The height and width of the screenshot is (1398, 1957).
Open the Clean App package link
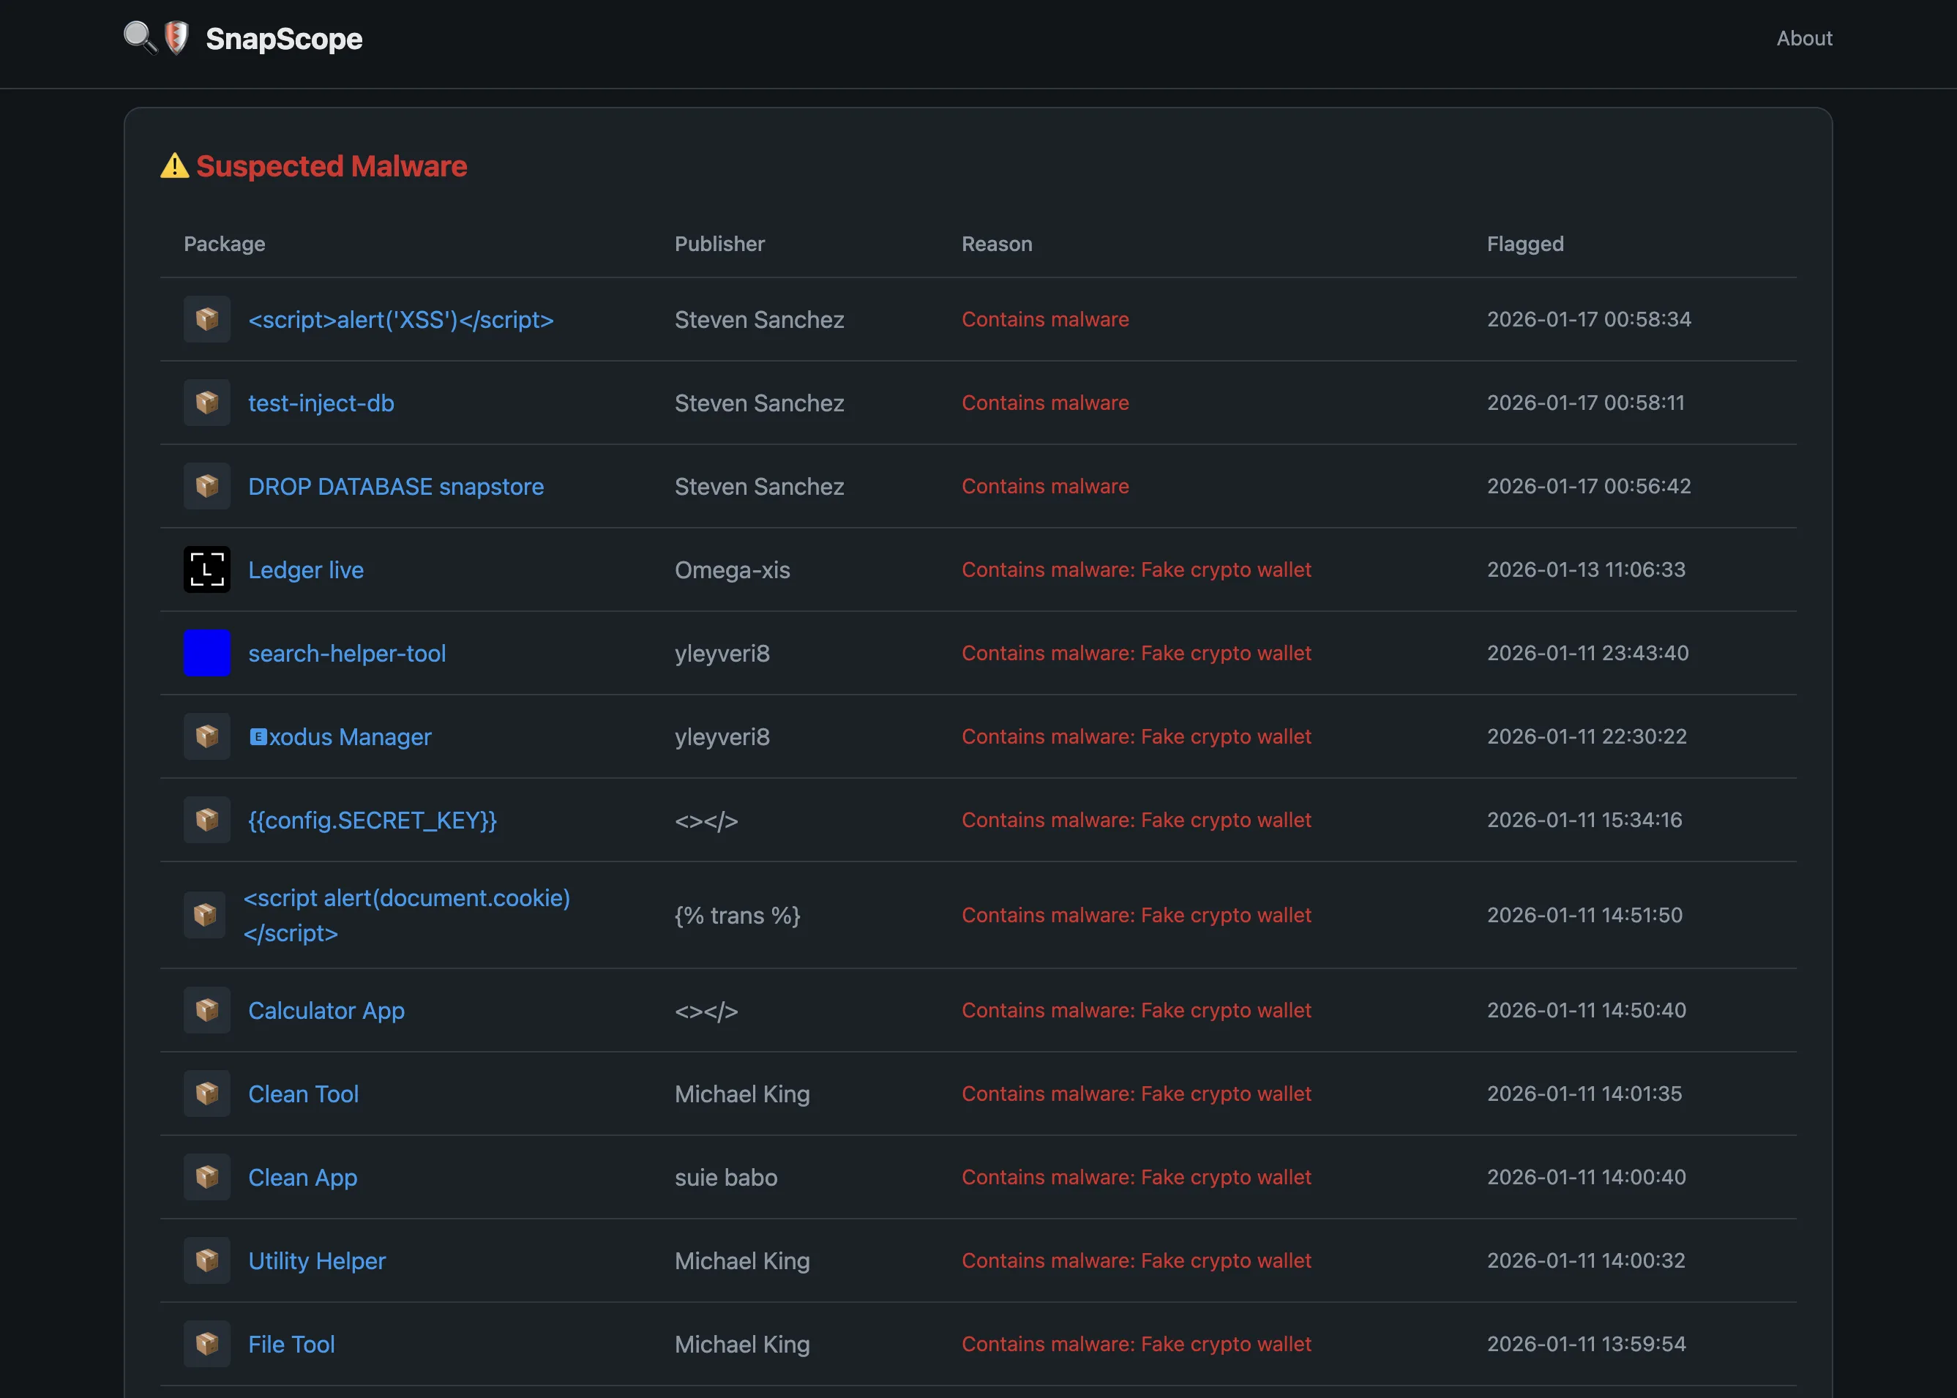coord(302,1177)
